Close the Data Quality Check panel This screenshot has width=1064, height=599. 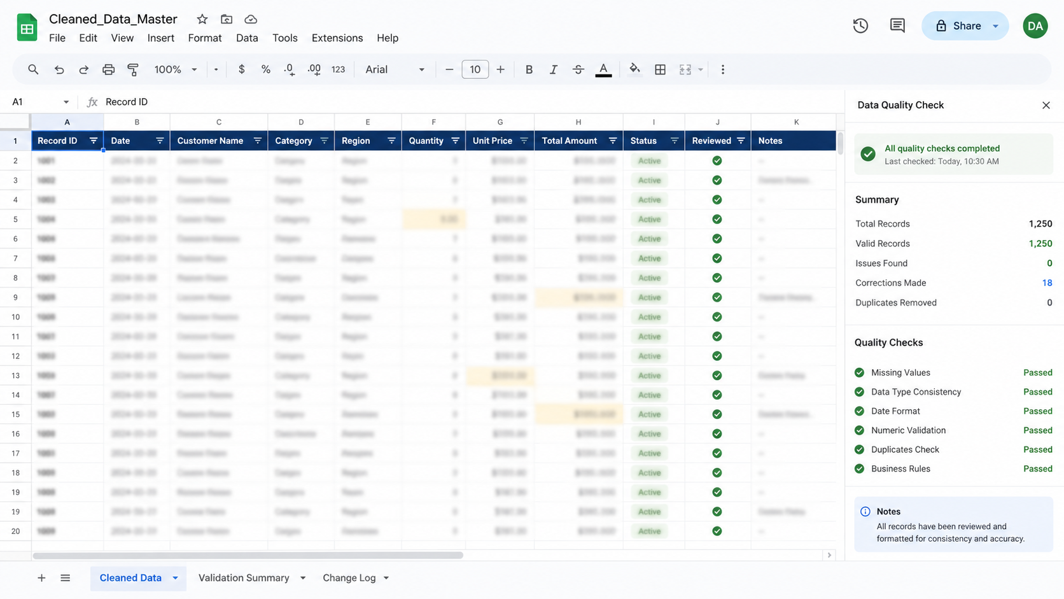(1046, 105)
